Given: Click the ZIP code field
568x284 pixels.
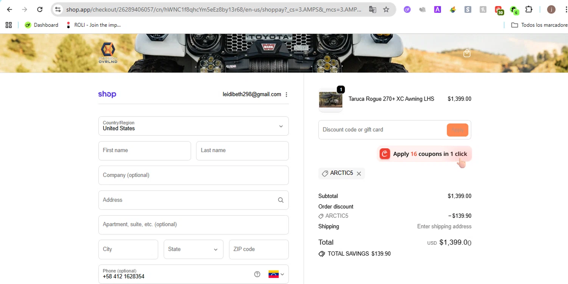Looking at the screenshot, I should click(259, 249).
